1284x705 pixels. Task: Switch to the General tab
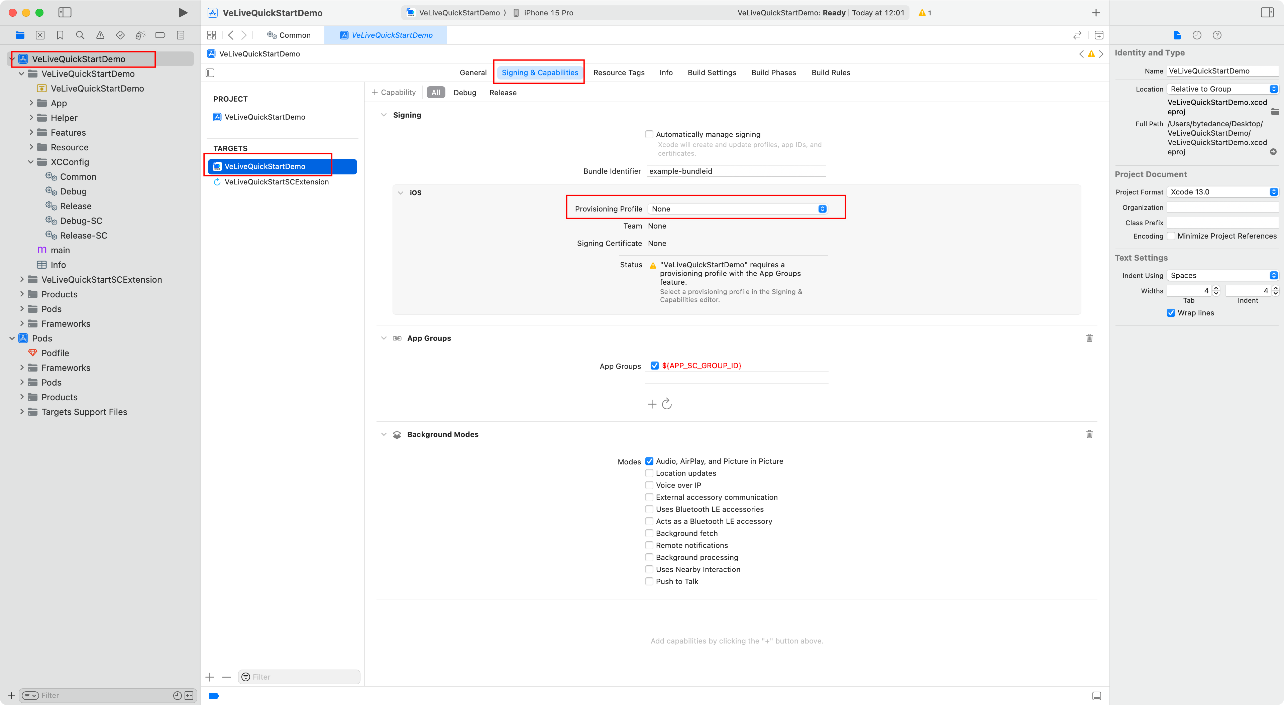[473, 72]
